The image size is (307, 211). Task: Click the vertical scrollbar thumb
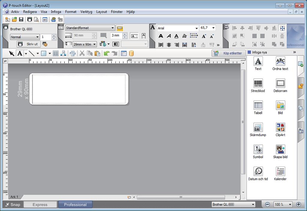coord(243,122)
